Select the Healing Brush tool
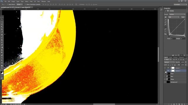 tap(2, 35)
